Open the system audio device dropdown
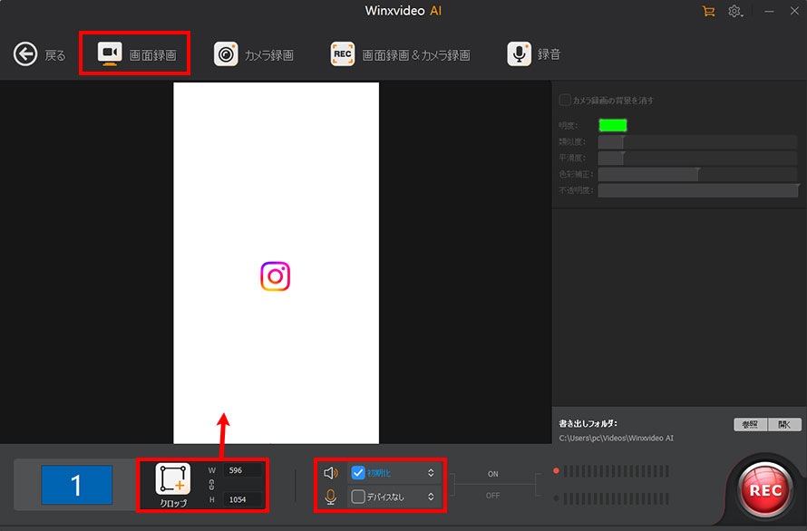 coord(431,472)
